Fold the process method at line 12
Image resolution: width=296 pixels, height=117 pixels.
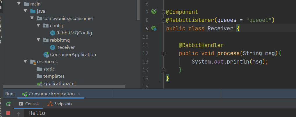click(x=163, y=54)
